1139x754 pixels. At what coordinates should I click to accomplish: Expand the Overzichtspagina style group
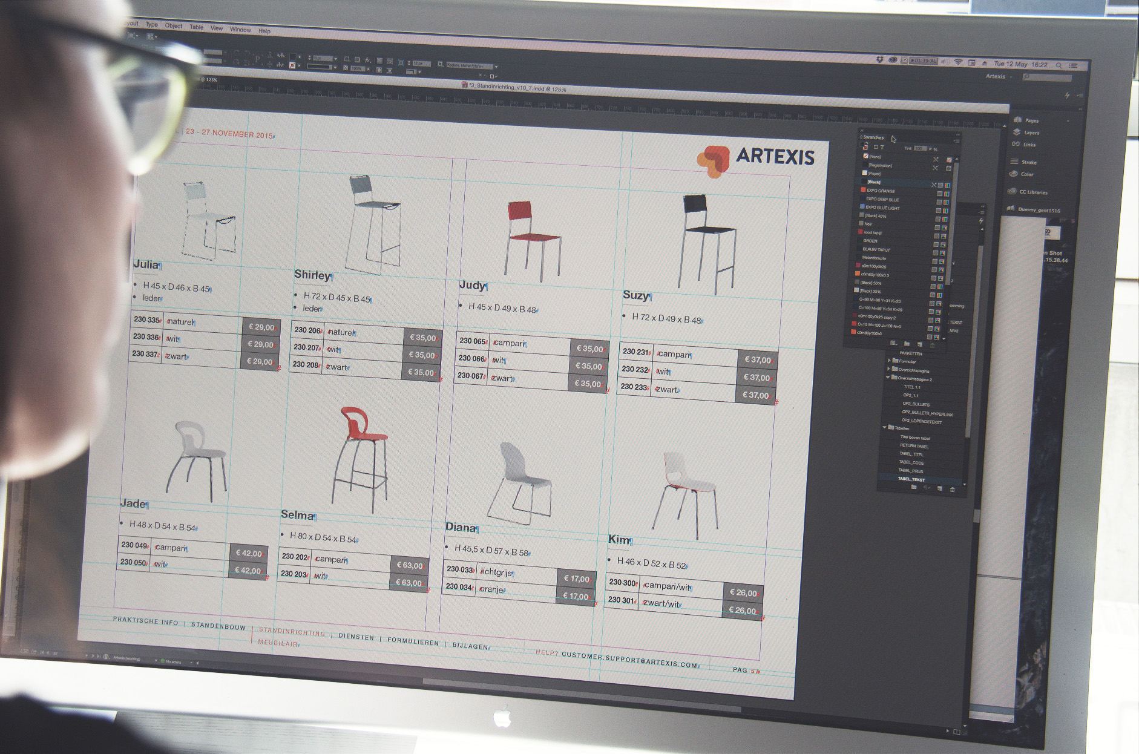point(888,369)
